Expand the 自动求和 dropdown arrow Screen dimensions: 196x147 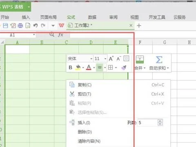[x=168, y=68]
